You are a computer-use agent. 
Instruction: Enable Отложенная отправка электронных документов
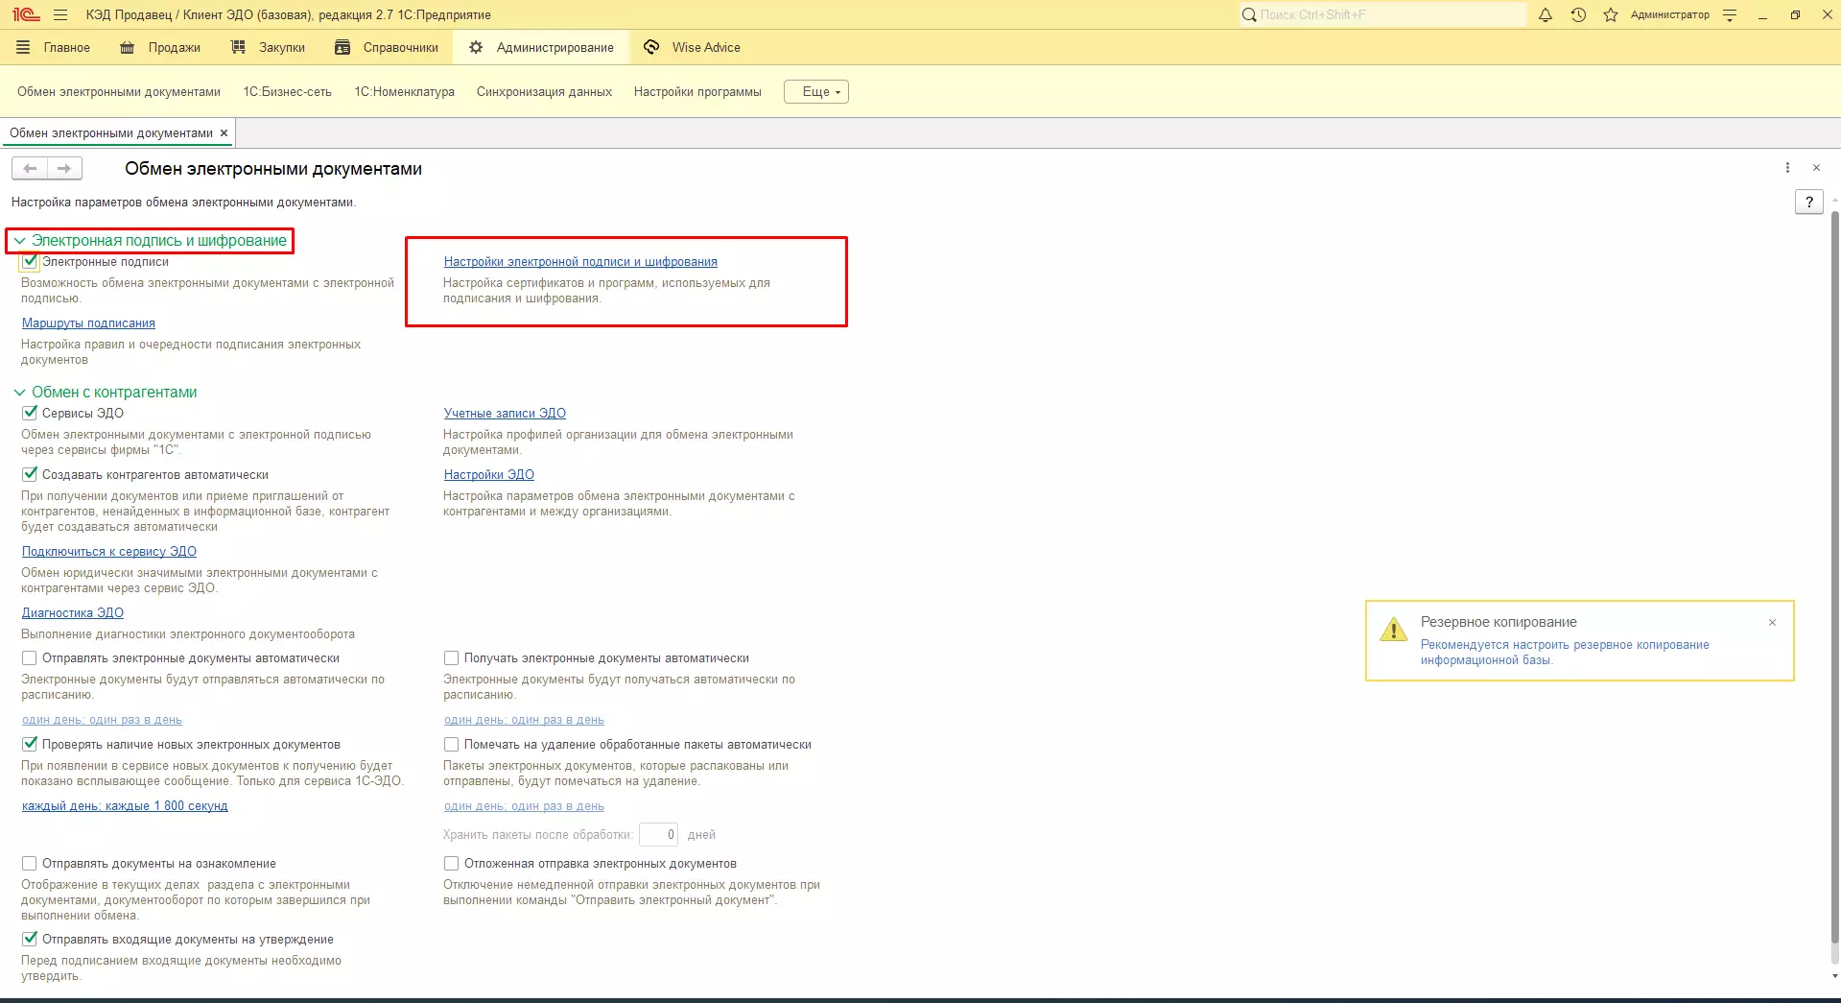tap(452, 864)
